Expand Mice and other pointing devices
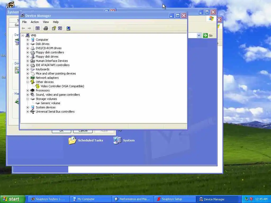Screen dimensions: 271x203 click(28, 73)
